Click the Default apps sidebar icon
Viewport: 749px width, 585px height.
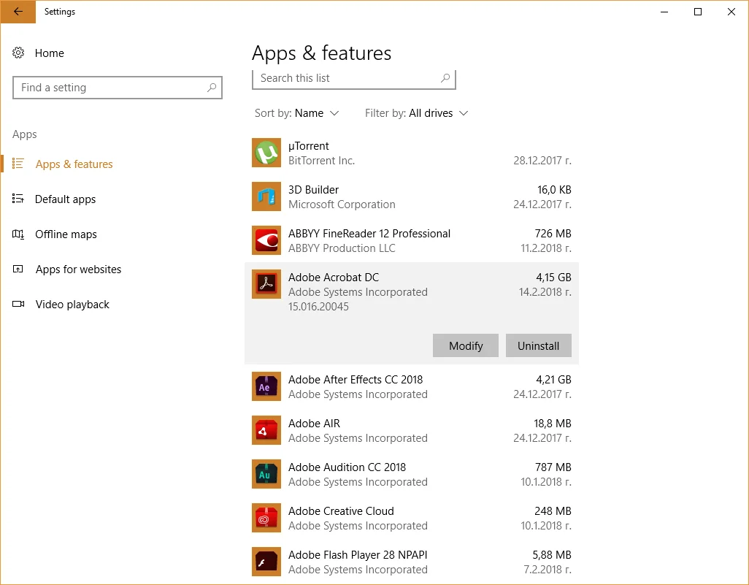[18, 199]
